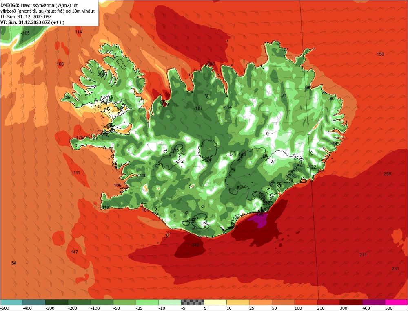Click the -73 value in the Westfjords
The width and height of the screenshot is (408, 311).
coord(101,75)
